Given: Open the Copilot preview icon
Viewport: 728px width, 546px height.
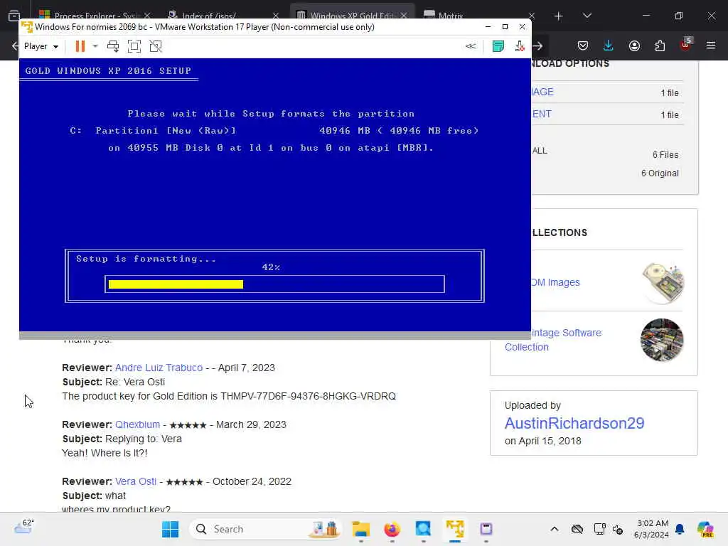Looking at the screenshot, I should pos(705,529).
